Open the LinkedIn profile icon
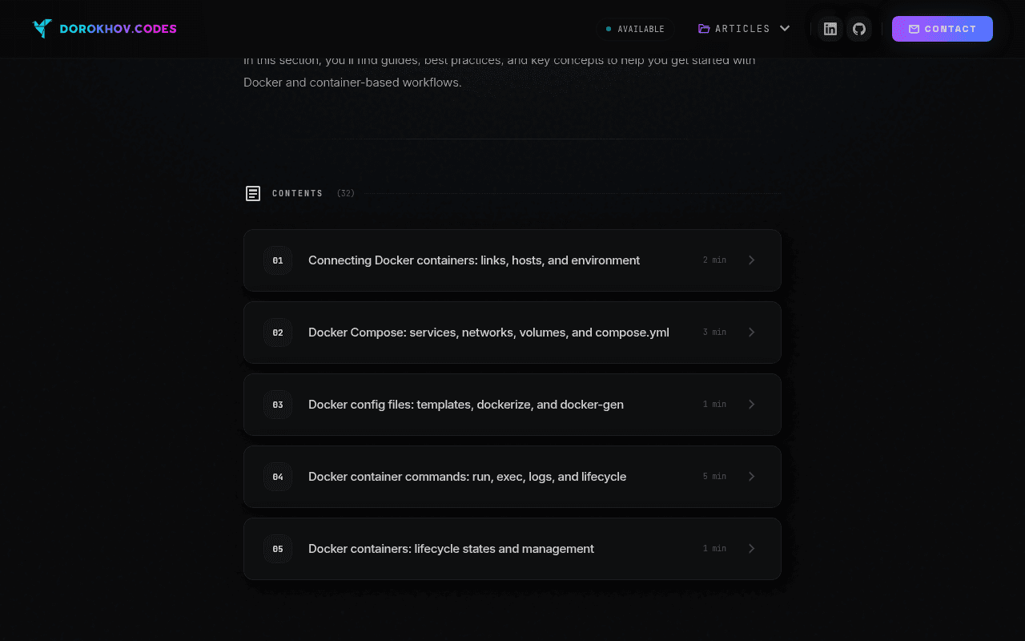The width and height of the screenshot is (1025, 641). click(830, 29)
